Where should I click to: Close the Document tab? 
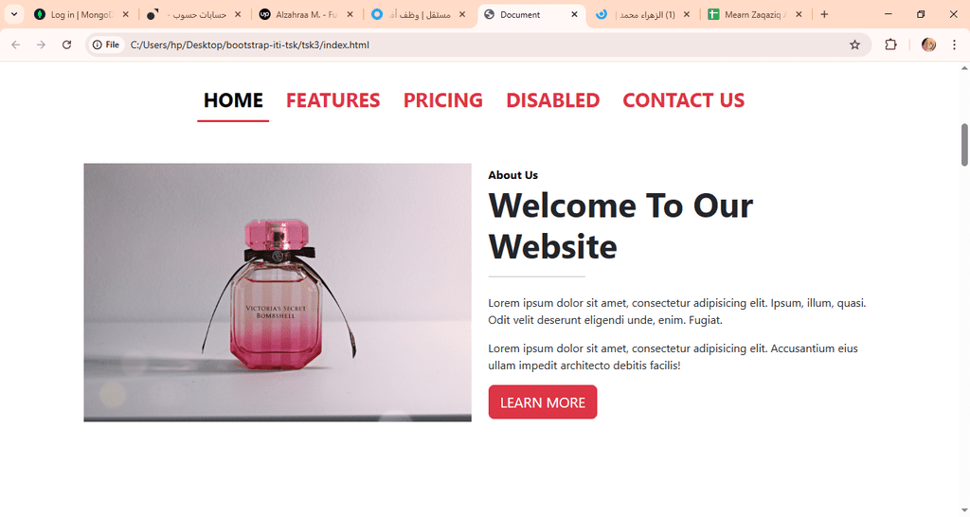coord(574,14)
